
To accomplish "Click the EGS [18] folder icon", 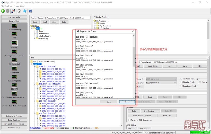I will pos(38,113).
